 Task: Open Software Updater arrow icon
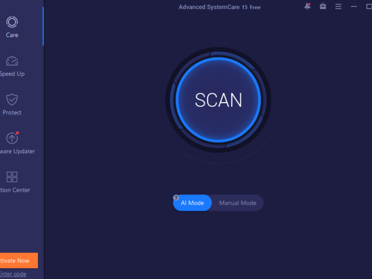coord(12,138)
